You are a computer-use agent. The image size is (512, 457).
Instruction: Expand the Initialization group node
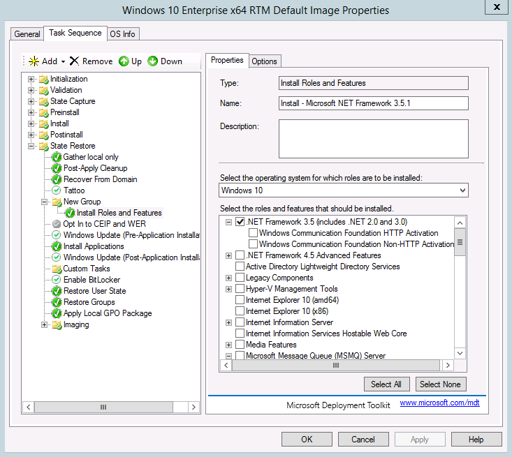tap(31, 79)
